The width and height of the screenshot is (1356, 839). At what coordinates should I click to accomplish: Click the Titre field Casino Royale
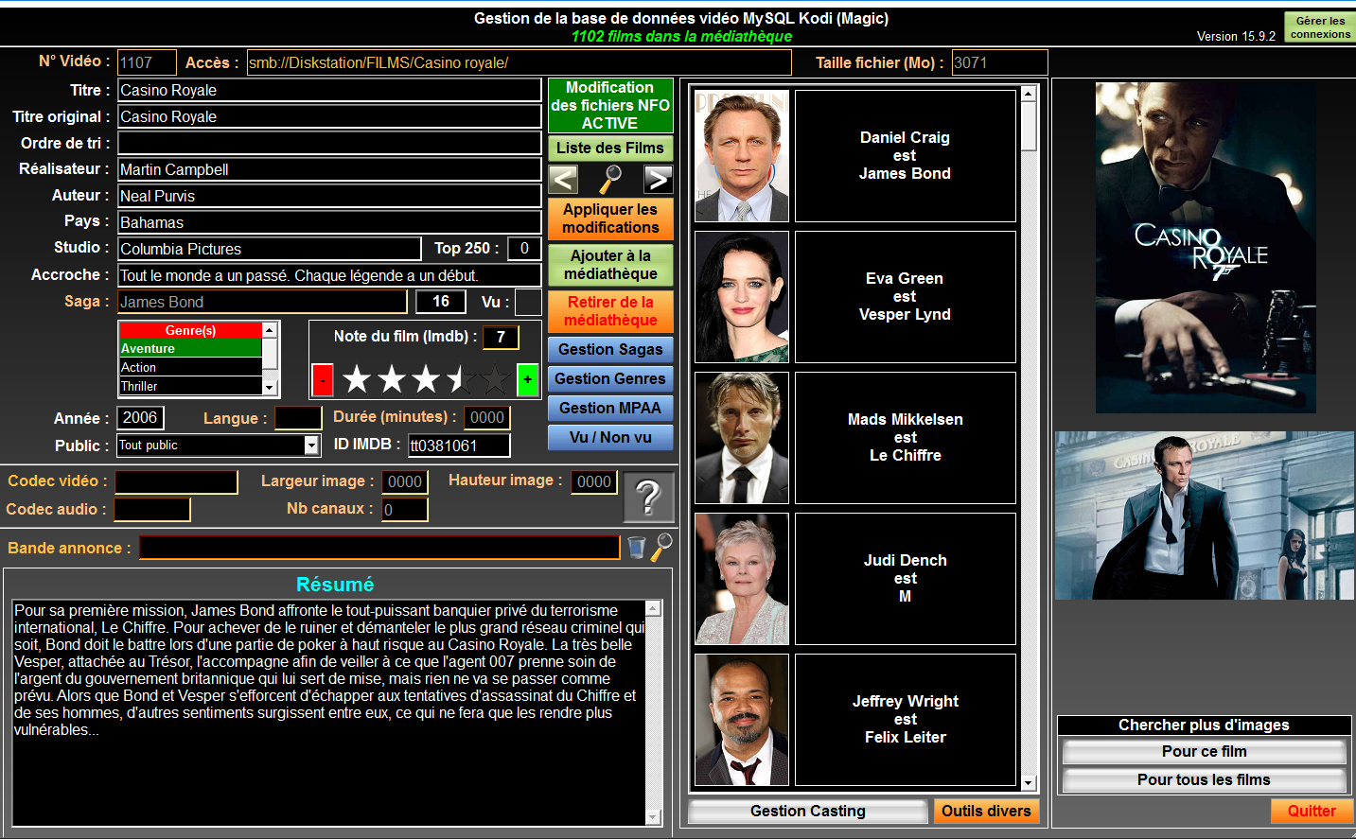[329, 90]
